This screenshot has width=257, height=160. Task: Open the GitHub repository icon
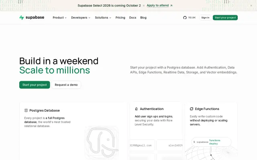coord(185,18)
